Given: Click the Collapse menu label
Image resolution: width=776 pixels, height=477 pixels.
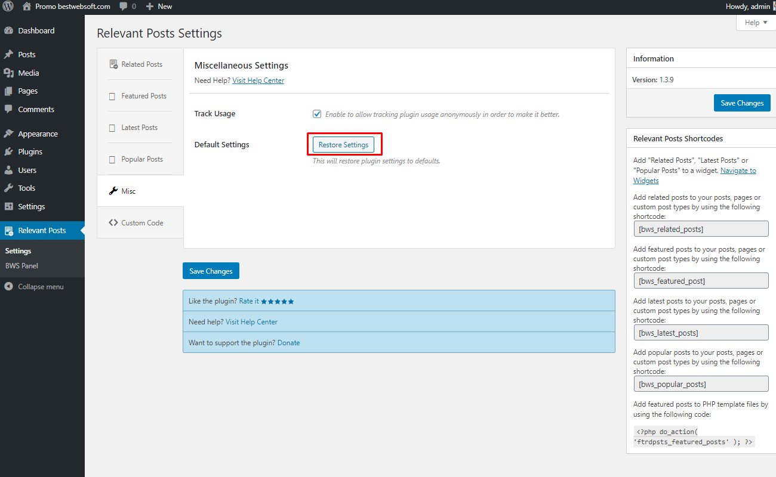Looking at the screenshot, I should click(41, 287).
